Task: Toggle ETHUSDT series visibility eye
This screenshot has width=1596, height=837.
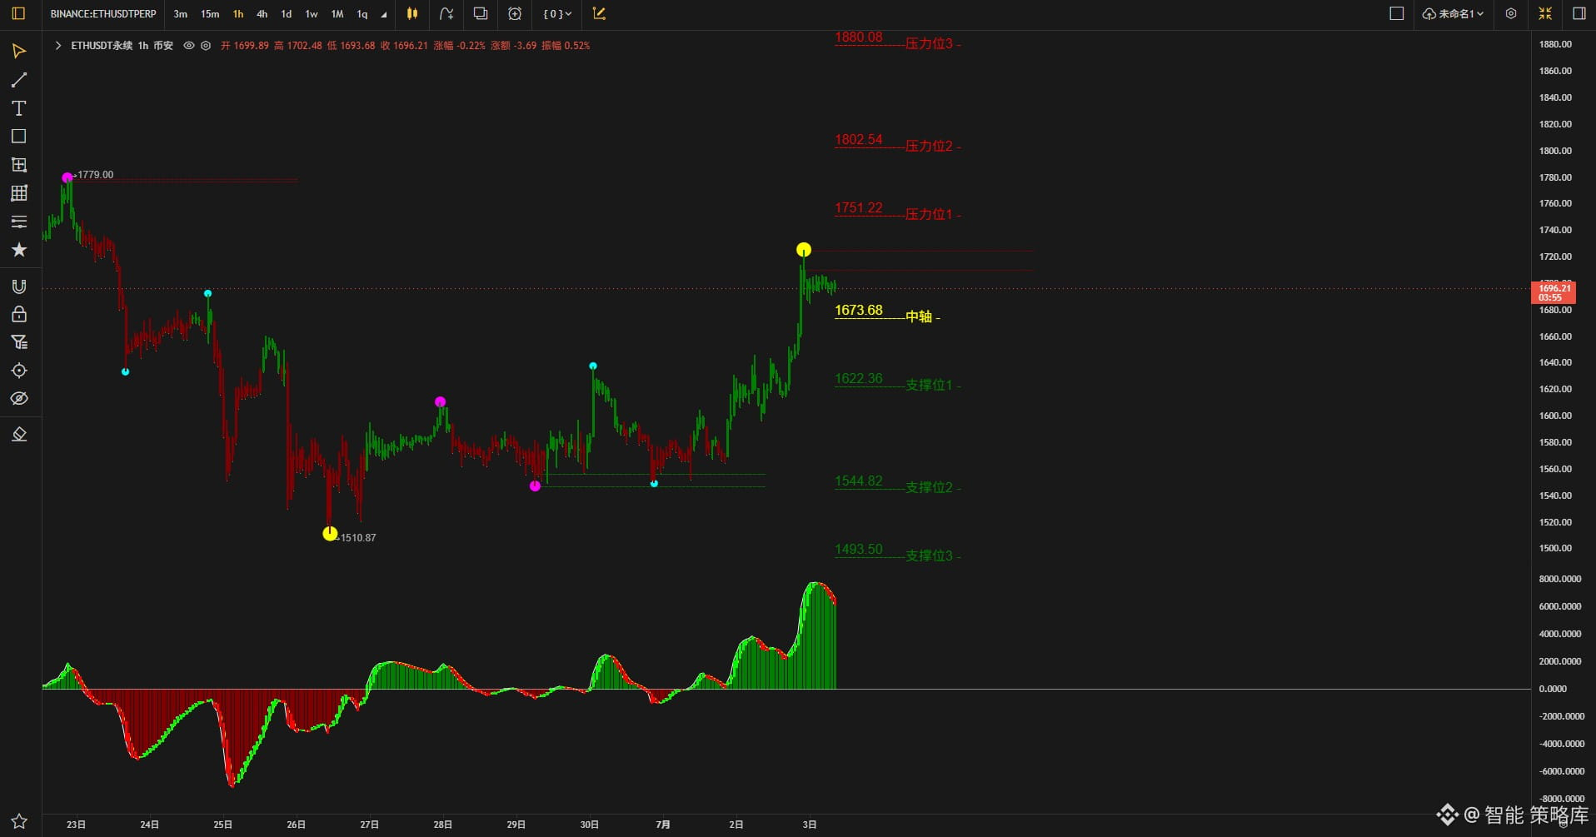Action: point(189,46)
